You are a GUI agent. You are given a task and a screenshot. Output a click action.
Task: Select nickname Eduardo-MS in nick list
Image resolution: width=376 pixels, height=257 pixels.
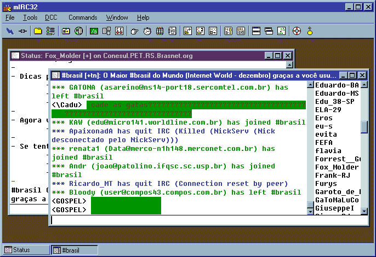[x=337, y=94]
